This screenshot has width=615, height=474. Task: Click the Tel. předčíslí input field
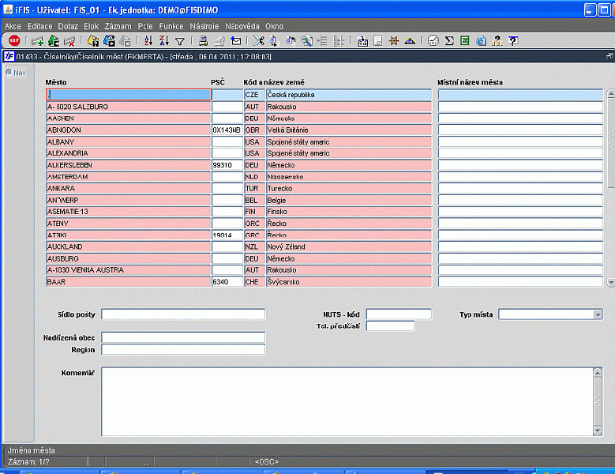390,325
